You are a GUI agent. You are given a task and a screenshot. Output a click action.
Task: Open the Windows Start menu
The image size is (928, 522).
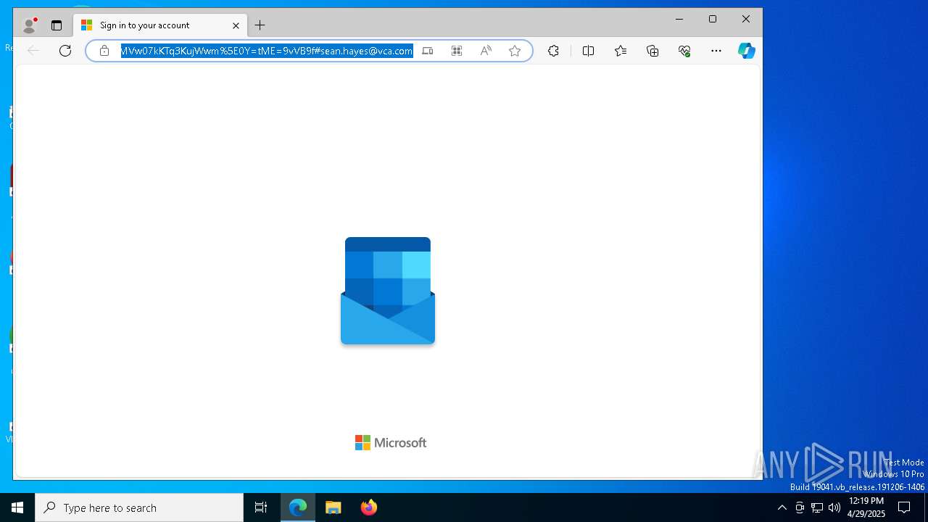[x=17, y=507]
